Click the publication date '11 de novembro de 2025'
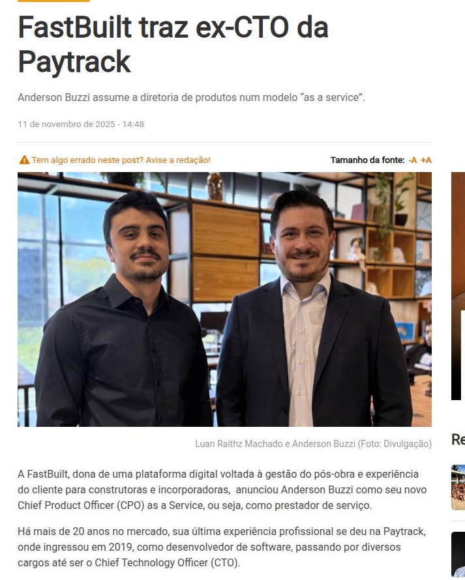 coord(67,124)
